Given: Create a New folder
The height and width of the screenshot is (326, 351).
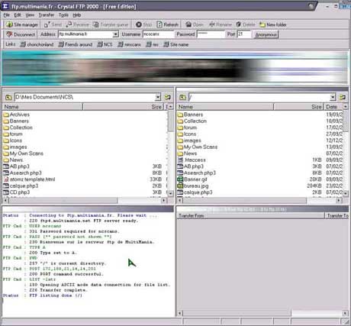Looking at the screenshot, I should coord(273,24).
